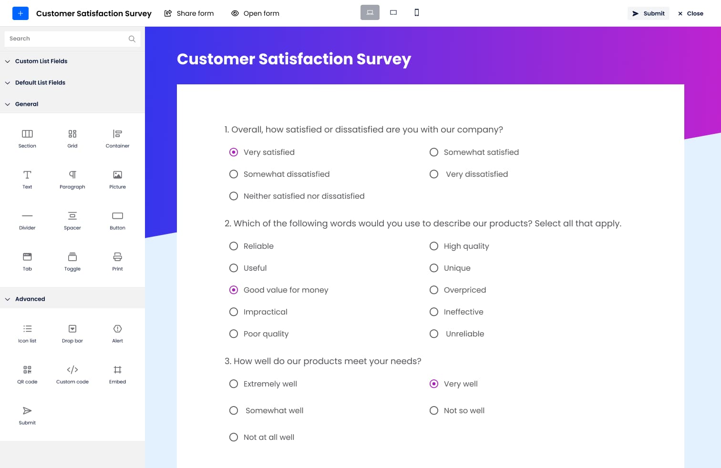Select the QR code element icon
This screenshot has height=468, width=721.
27,370
